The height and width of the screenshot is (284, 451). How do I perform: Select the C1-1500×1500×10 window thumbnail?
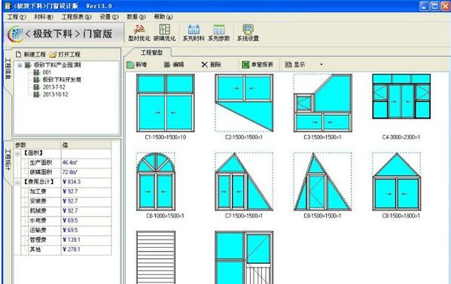tap(166, 103)
